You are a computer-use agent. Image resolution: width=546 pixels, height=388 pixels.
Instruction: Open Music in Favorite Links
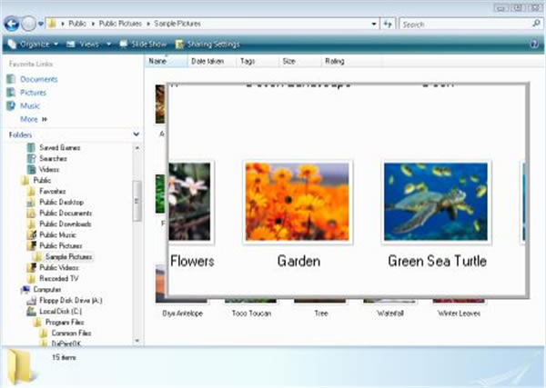click(30, 105)
